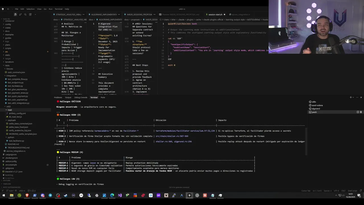364x205 pixels.
Task: Open the File menu
Action: coord(16,9)
